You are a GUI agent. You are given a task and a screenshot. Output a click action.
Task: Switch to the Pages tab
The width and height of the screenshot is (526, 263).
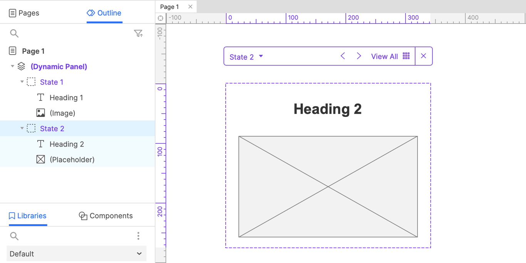tap(24, 13)
